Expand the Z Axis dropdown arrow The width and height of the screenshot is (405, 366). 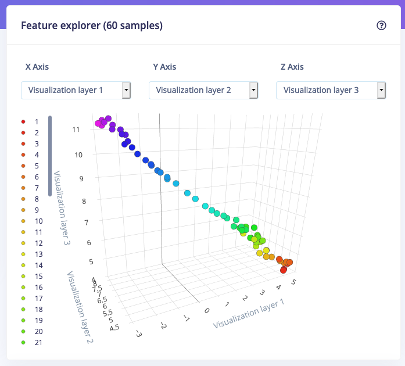click(381, 90)
